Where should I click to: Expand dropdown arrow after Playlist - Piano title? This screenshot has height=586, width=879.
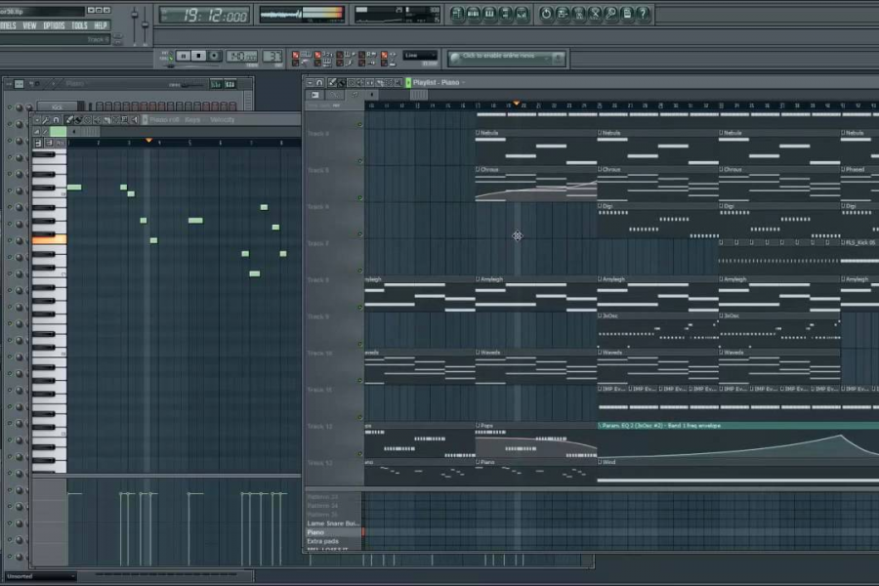click(x=464, y=82)
